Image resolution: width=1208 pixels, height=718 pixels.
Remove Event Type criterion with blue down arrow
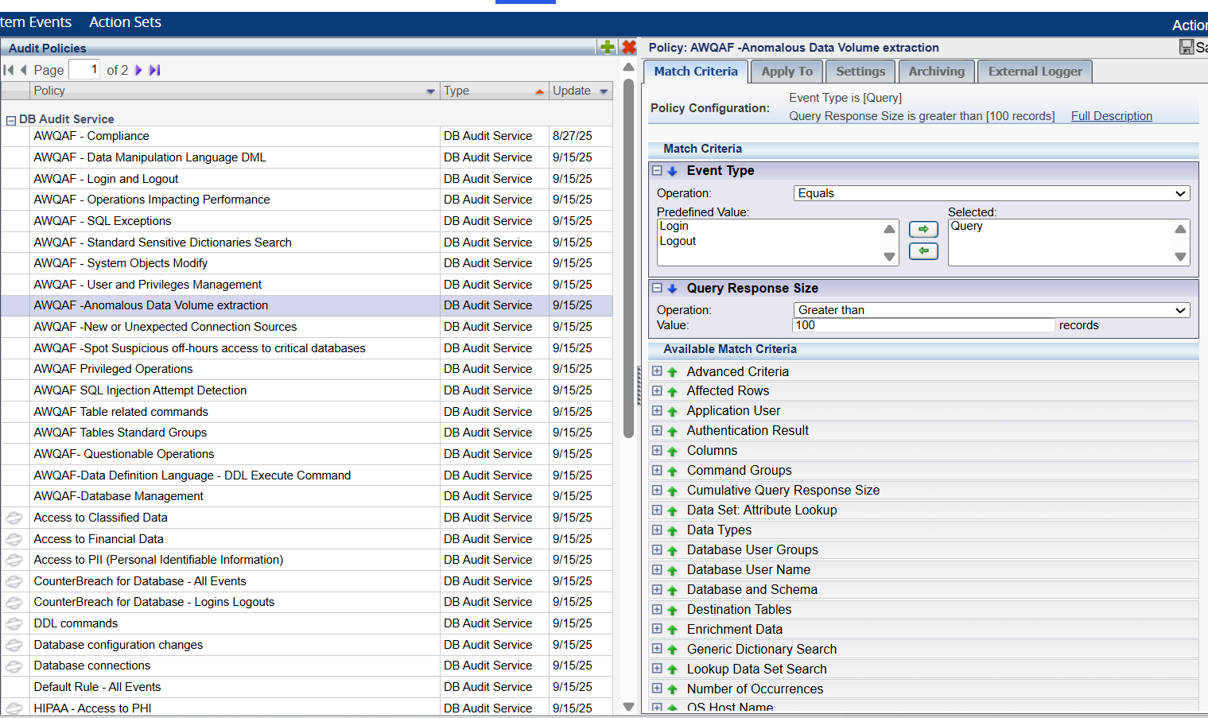pos(672,171)
